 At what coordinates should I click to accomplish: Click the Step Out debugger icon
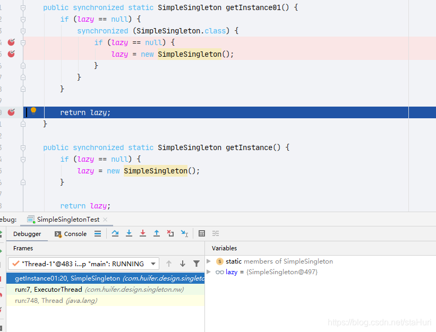(x=157, y=233)
